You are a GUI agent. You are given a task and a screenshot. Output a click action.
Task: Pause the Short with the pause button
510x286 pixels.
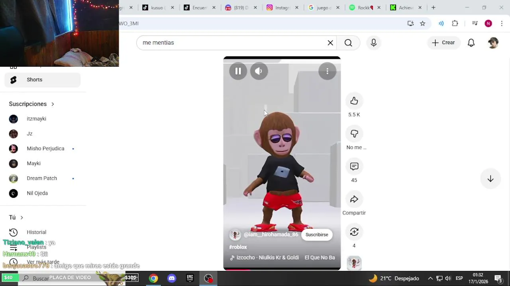pos(238,71)
